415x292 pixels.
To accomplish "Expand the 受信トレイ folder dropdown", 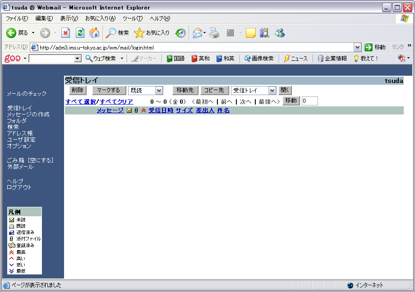I will pos(272,91).
